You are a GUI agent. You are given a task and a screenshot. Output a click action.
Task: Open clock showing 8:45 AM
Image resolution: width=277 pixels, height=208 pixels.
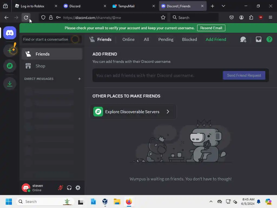(248, 201)
